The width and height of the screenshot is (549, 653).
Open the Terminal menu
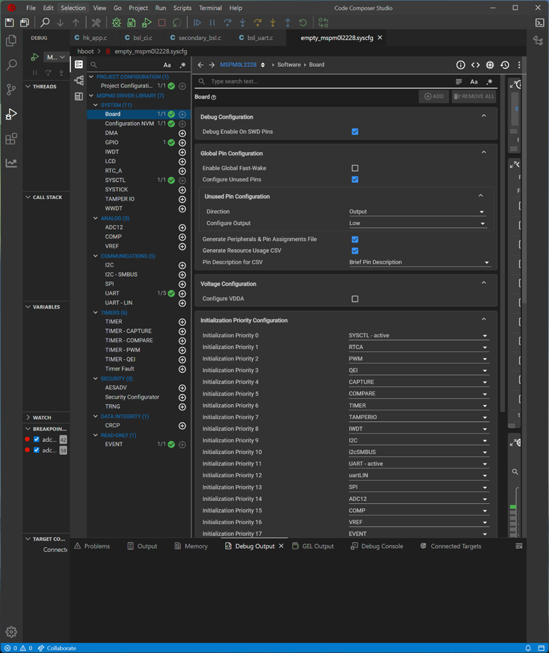[x=210, y=8]
